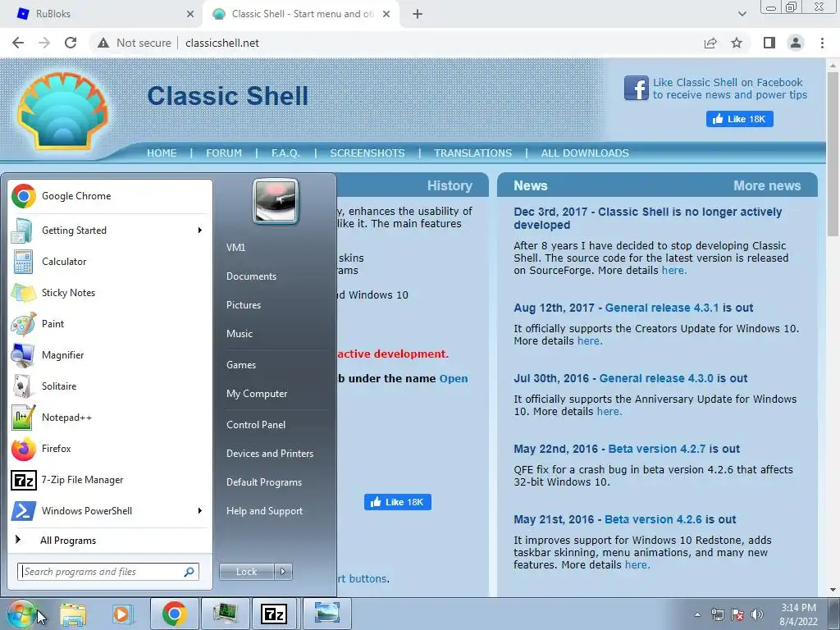The height and width of the screenshot is (630, 840).
Task: Expand Windows PowerShell submenu arrow
Action: [x=200, y=510]
